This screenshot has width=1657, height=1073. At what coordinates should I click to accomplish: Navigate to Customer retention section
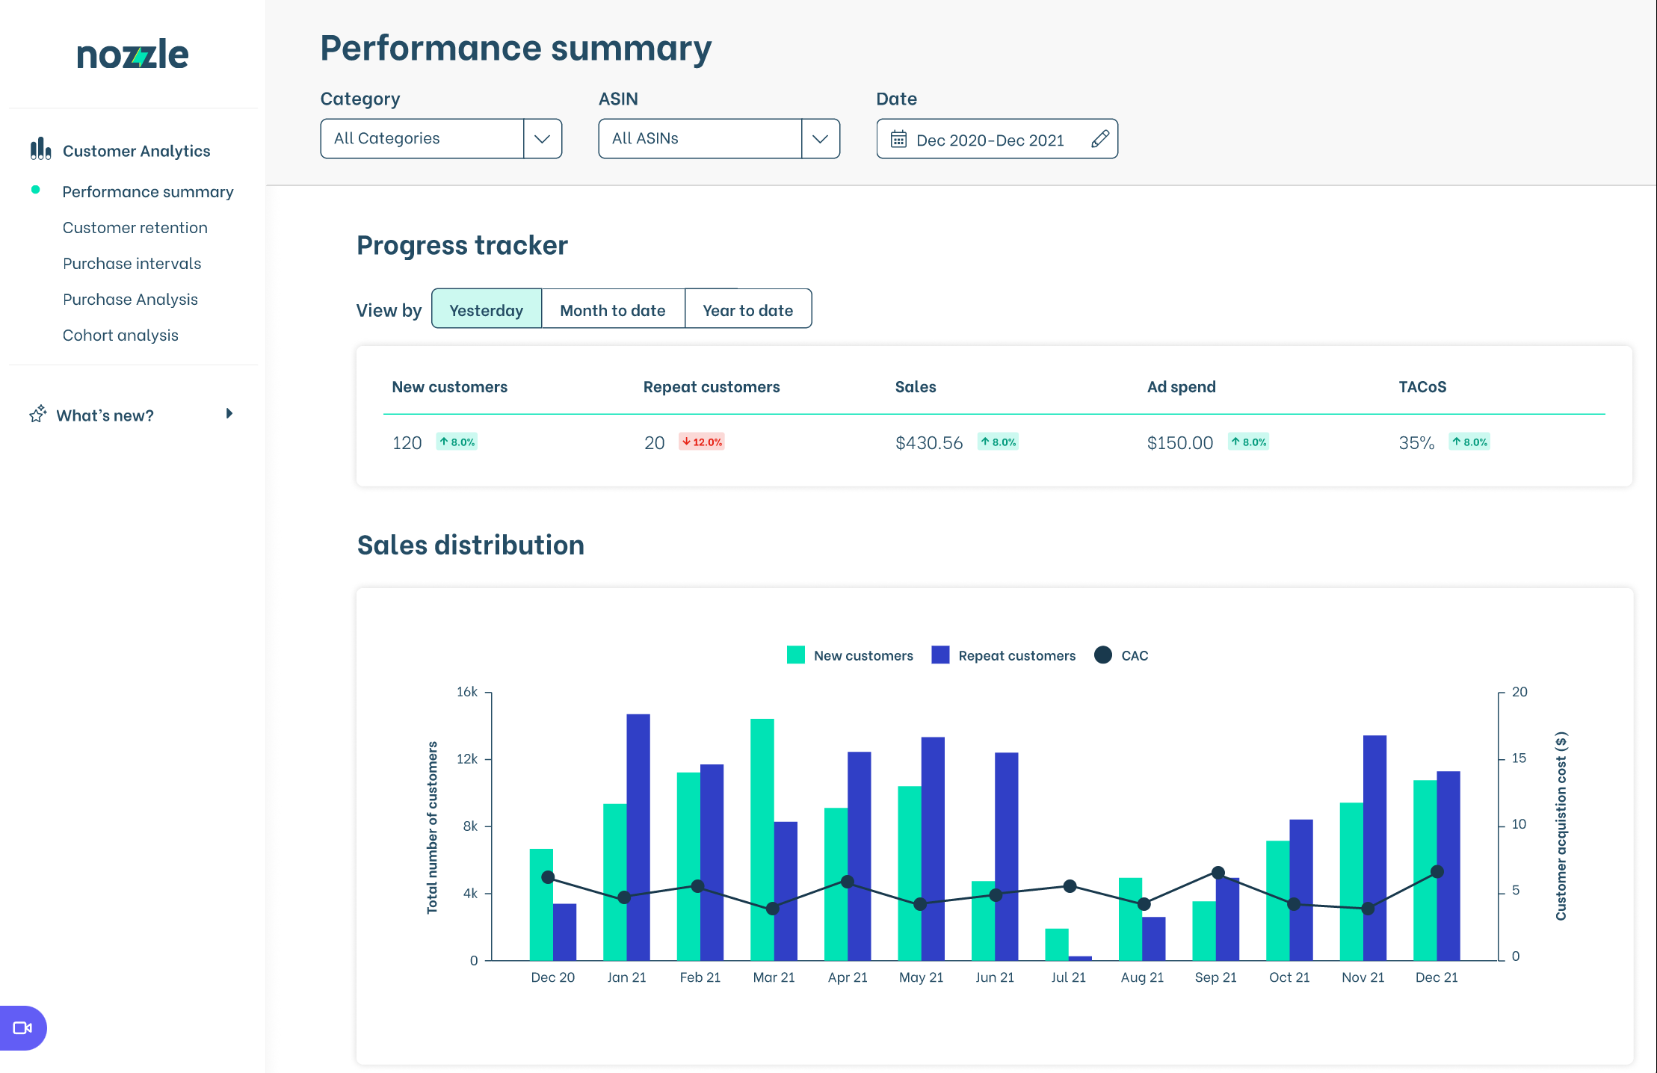tap(134, 227)
